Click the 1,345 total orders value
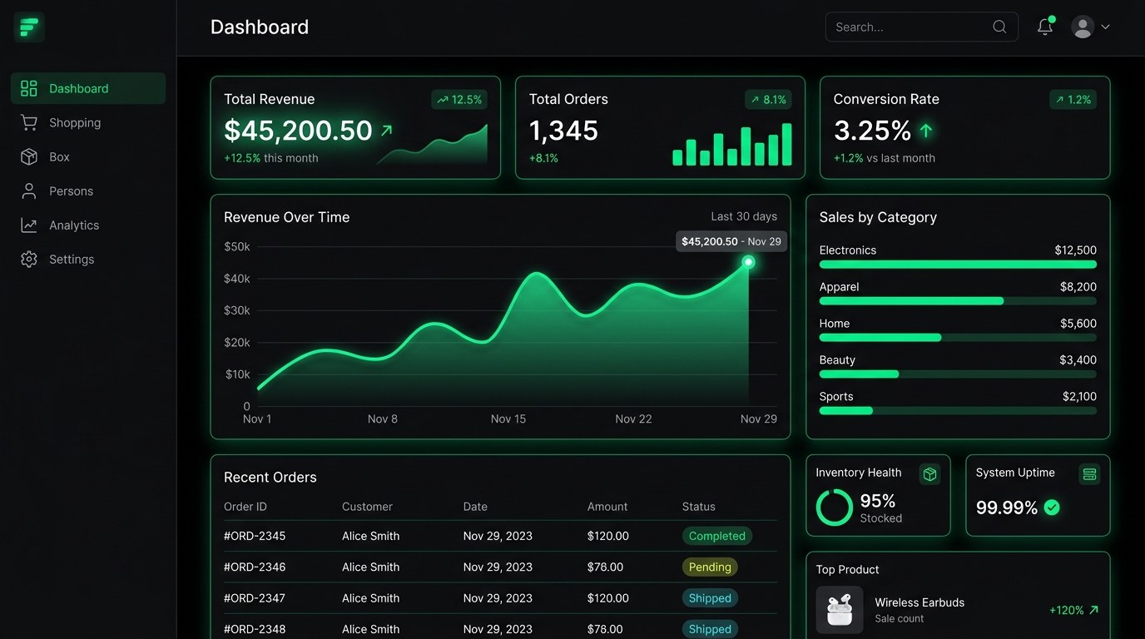Viewport: 1145px width, 639px height. 563,131
